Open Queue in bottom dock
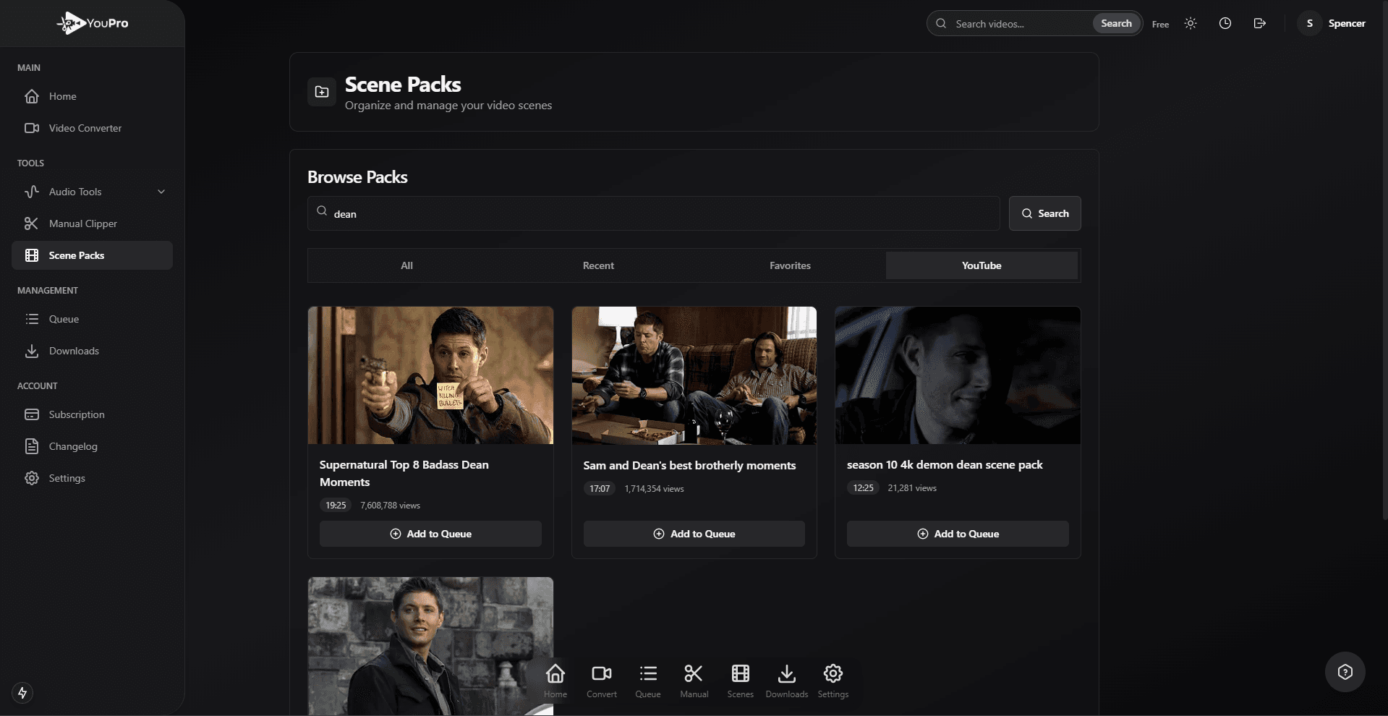The width and height of the screenshot is (1388, 716). pos(648,681)
